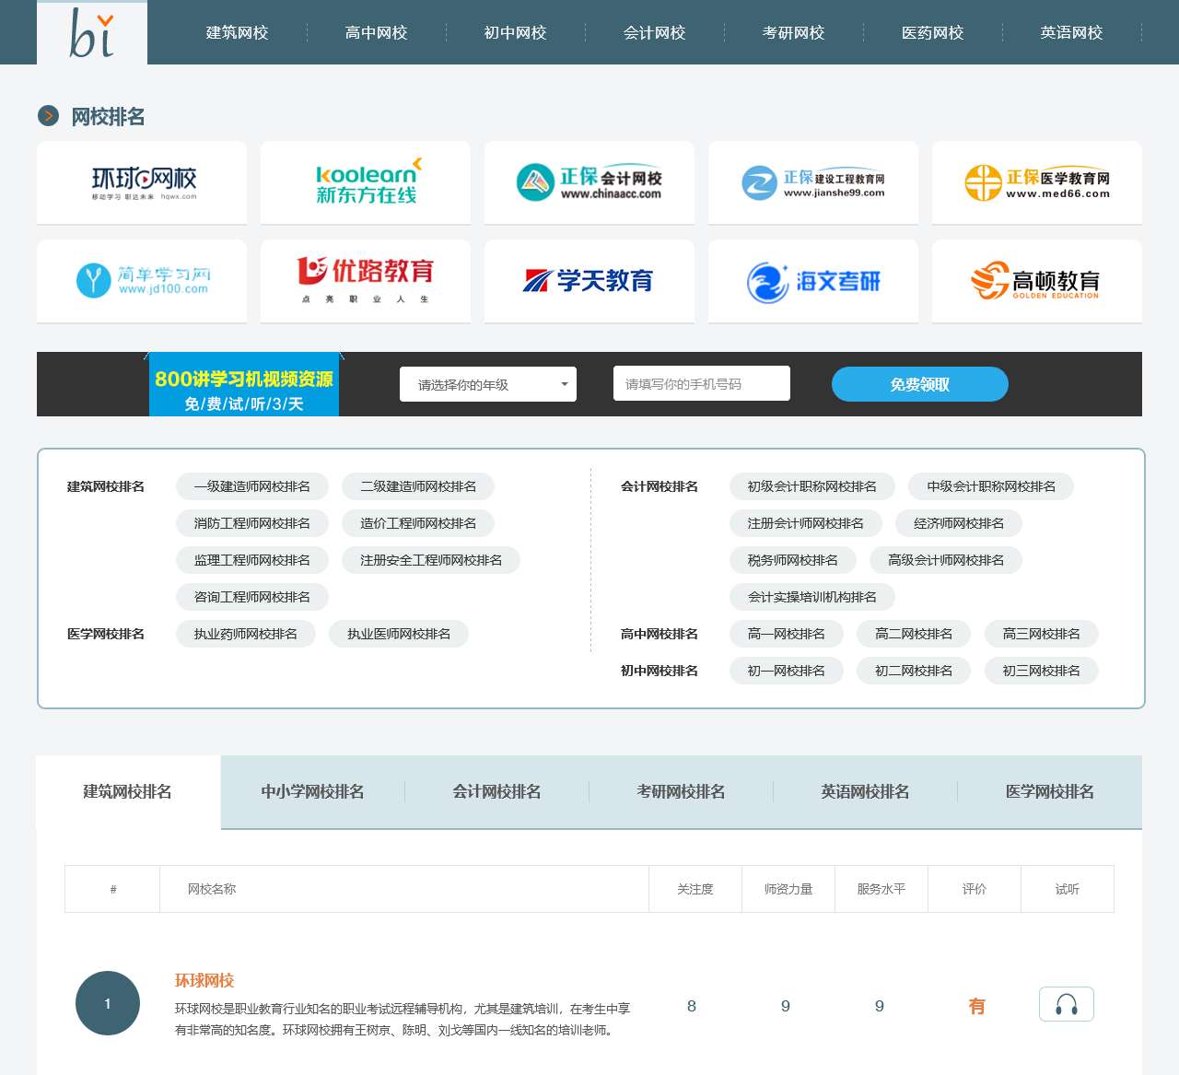Switch to the 医学网校排名 tab
The image size is (1179, 1075).
tap(1047, 791)
